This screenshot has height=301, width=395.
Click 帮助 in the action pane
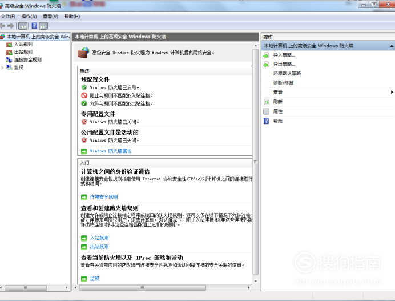click(277, 121)
